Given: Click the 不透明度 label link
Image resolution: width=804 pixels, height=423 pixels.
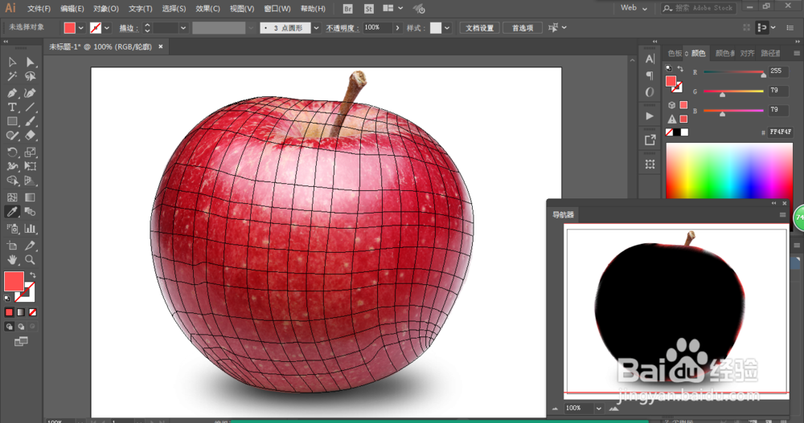Looking at the screenshot, I should tap(343, 28).
